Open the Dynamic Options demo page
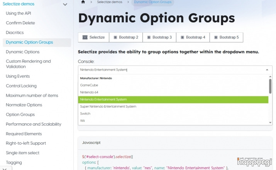This screenshot has height=170, width=276. pos(23,52)
